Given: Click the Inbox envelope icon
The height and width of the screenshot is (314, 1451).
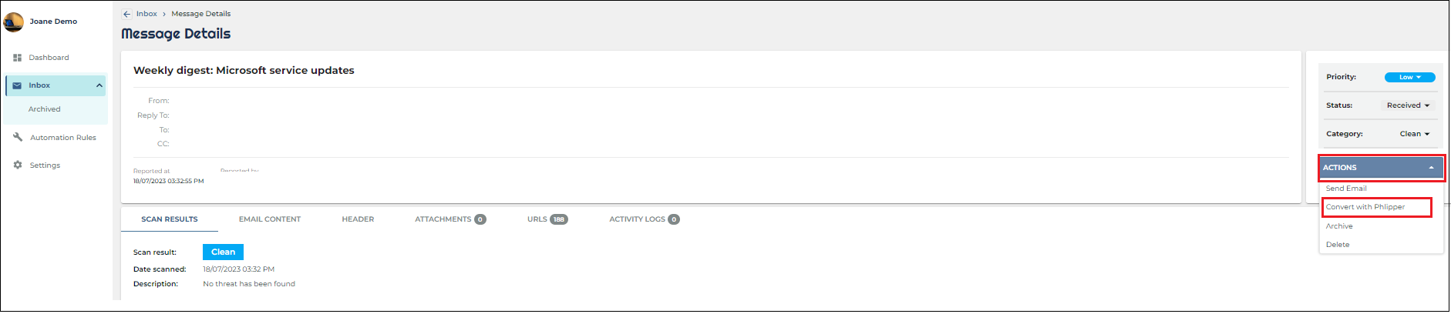Looking at the screenshot, I should tap(17, 85).
